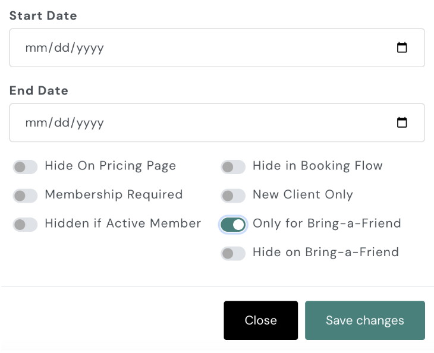Turn on the Hidden if Active Member switch
The image size is (434, 353).
[25, 224]
